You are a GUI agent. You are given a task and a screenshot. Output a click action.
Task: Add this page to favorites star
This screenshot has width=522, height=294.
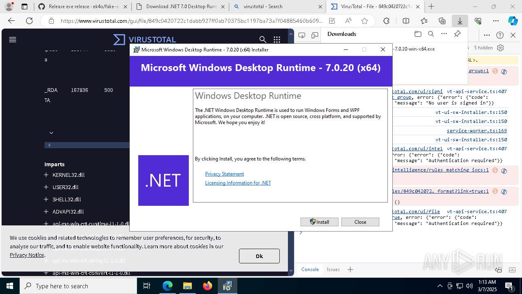(x=365, y=21)
